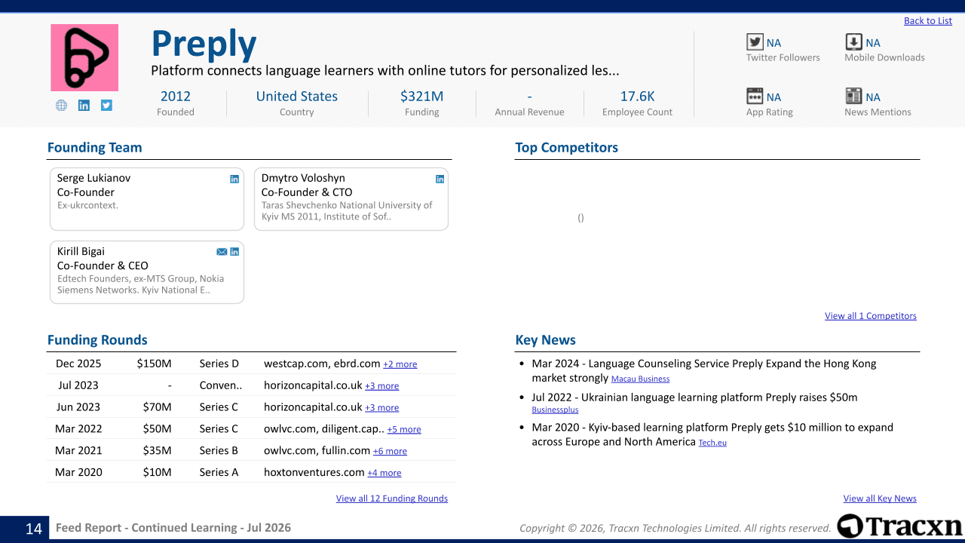Click the Tracxn logo in footer
This screenshot has width=965, height=543.
click(899, 526)
